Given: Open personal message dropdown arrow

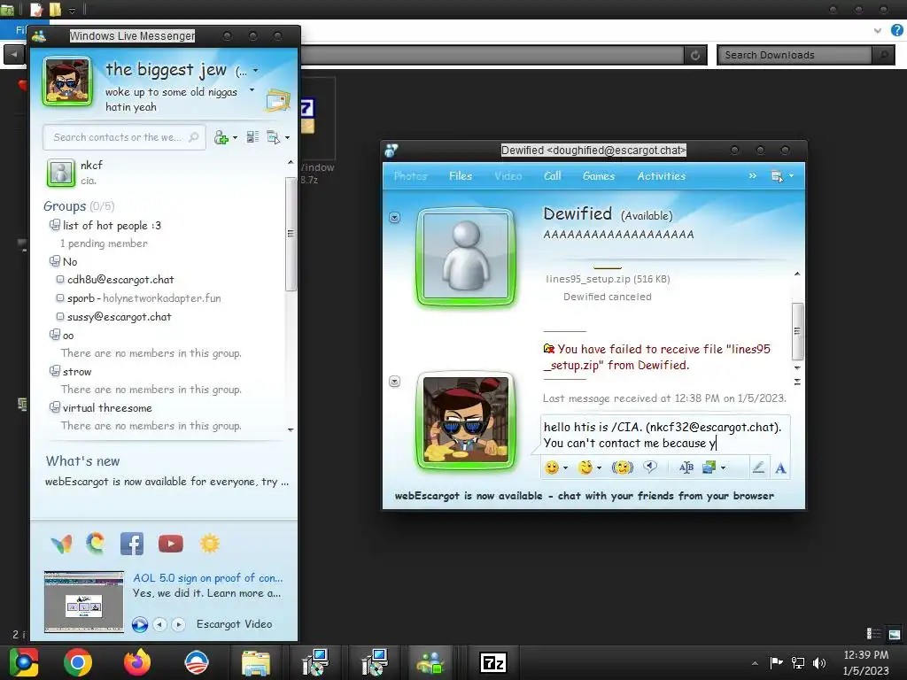Looking at the screenshot, I should 252,90.
